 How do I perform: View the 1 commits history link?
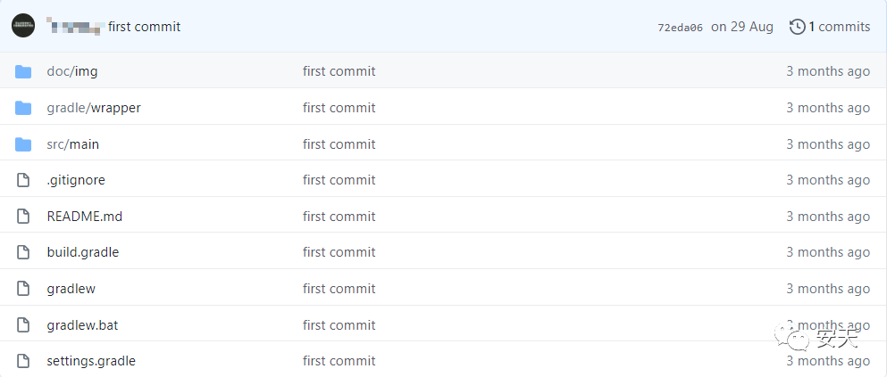[840, 27]
